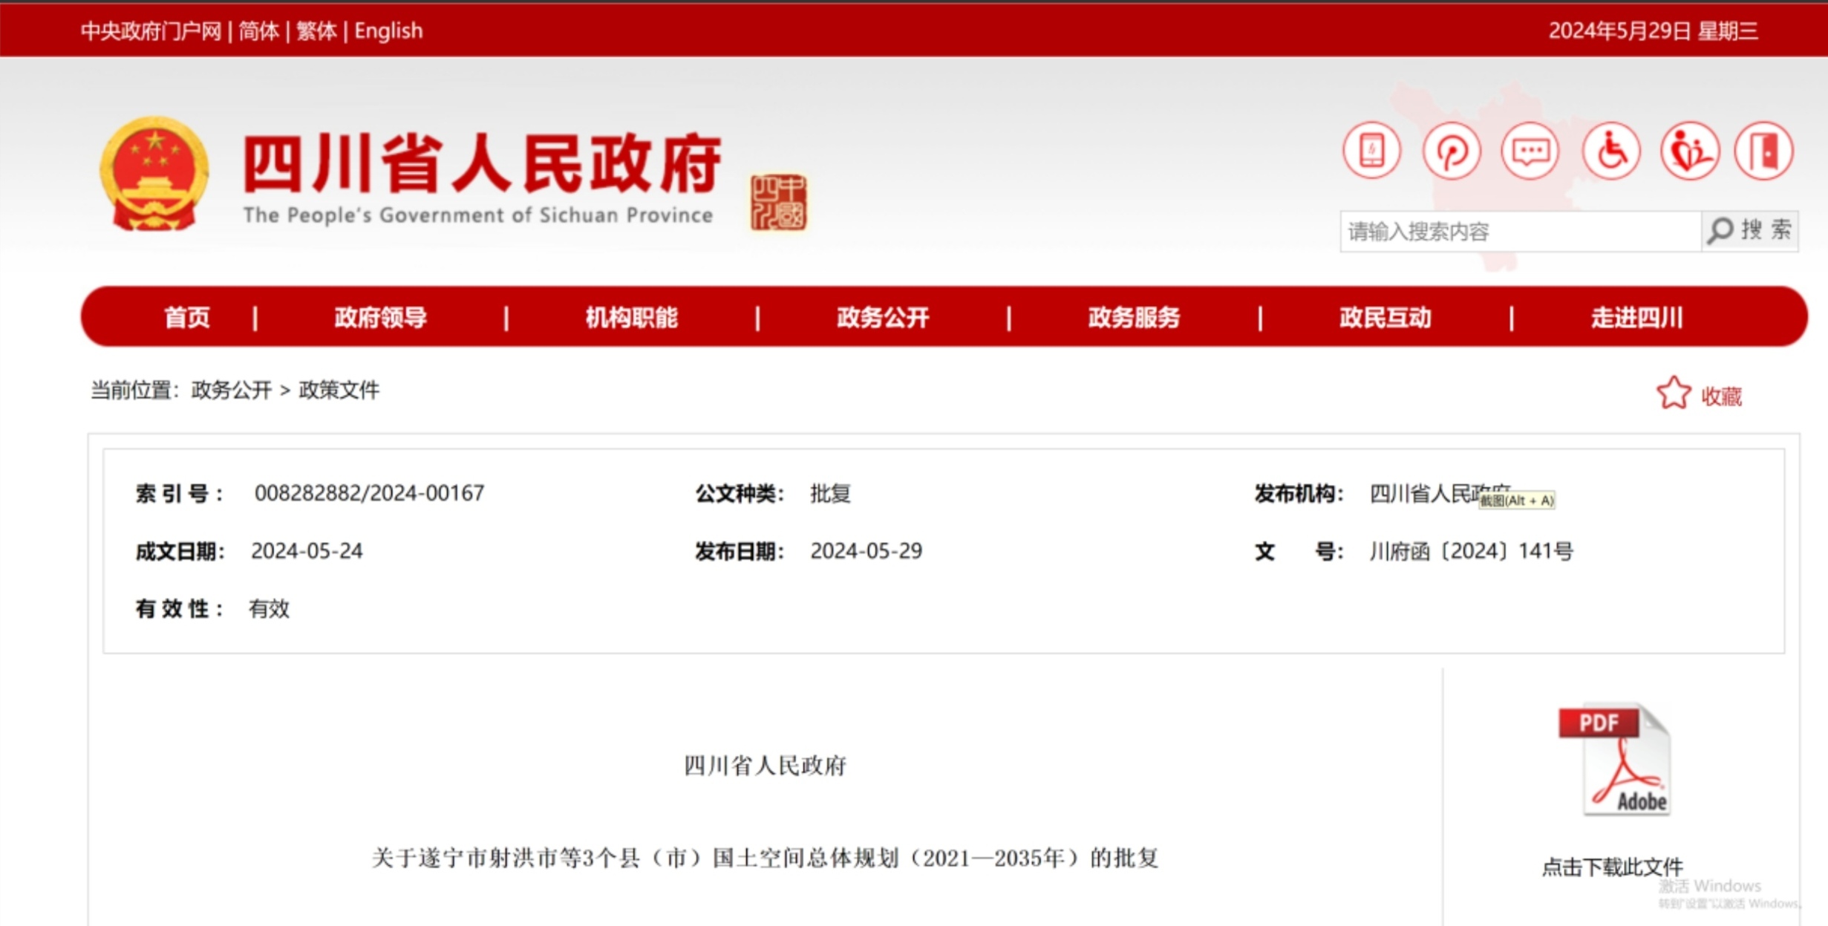Open the chat message bubble icon

pos(1530,151)
